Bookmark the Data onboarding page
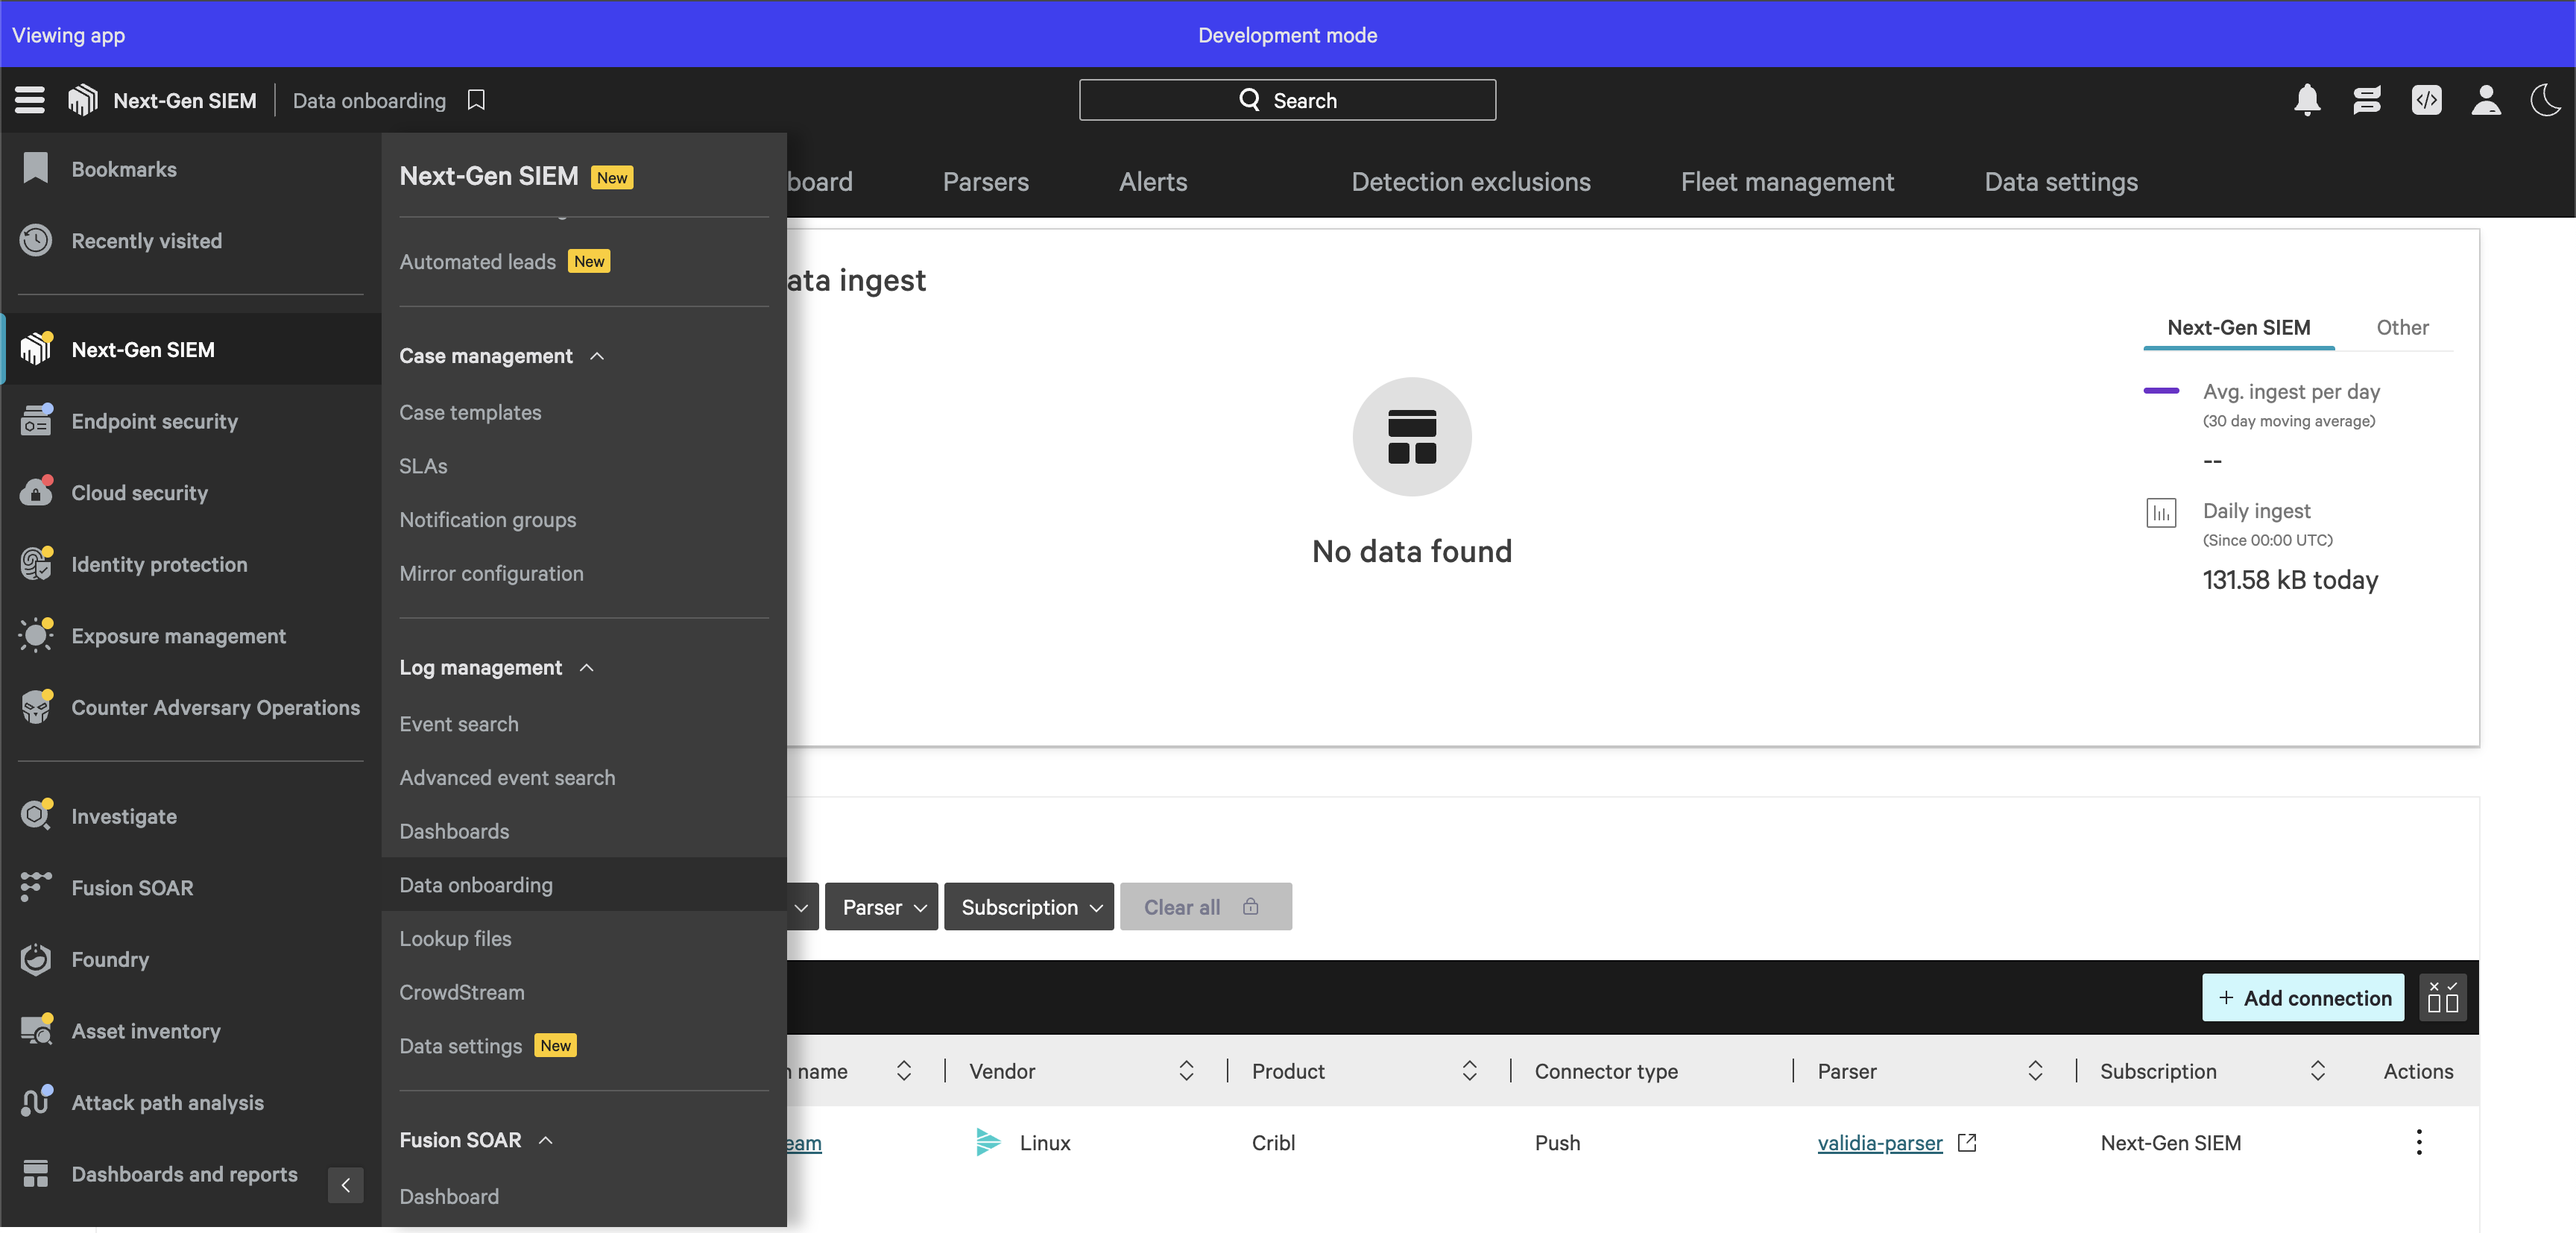Image resolution: width=2576 pixels, height=1233 pixels. [477, 100]
